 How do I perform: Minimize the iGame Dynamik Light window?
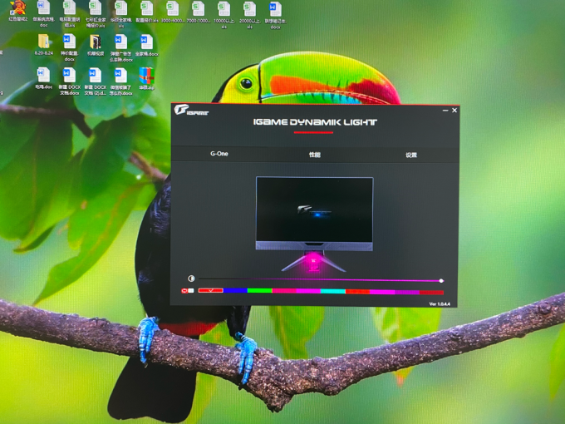[445, 111]
